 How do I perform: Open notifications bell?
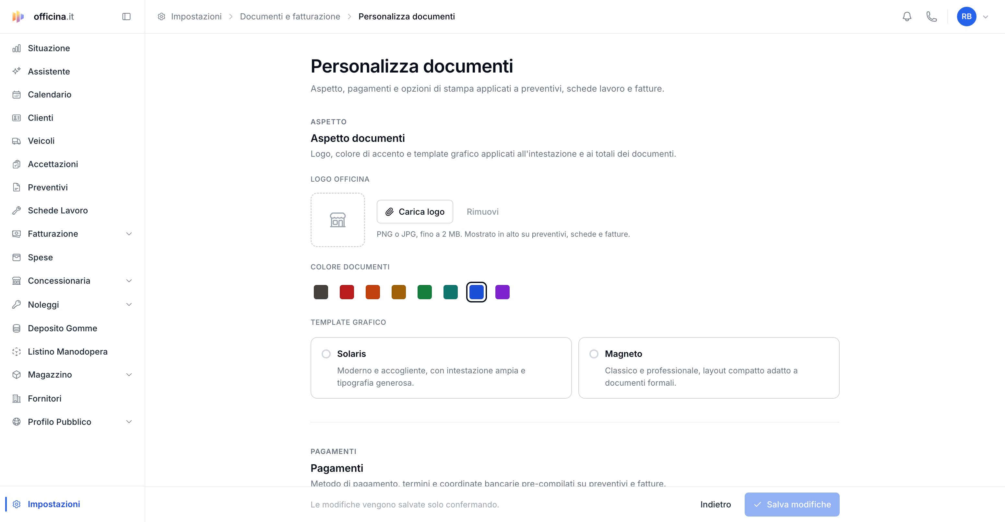[907, 17]
